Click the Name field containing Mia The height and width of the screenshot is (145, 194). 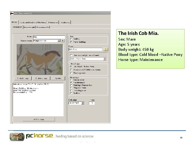click(x=49, y=37)
